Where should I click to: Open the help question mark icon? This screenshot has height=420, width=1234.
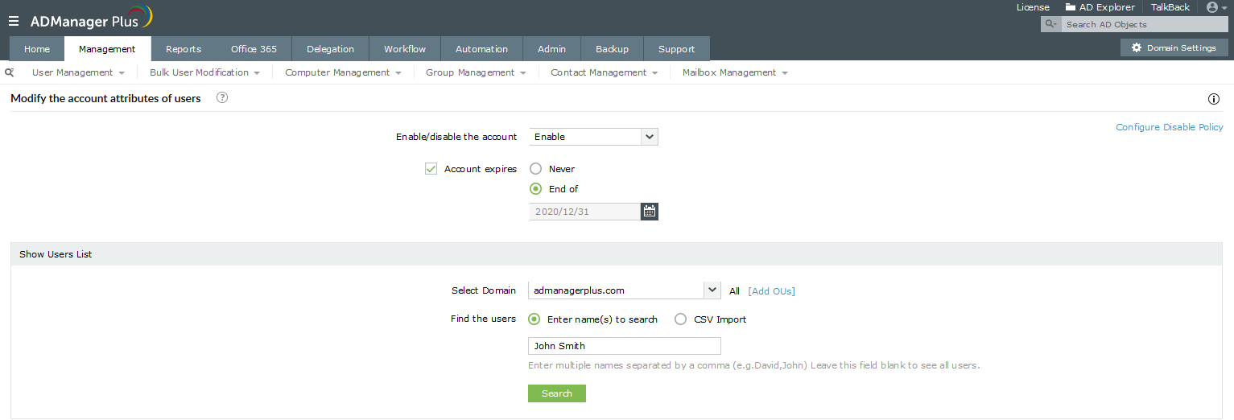[x=222, y=98]
